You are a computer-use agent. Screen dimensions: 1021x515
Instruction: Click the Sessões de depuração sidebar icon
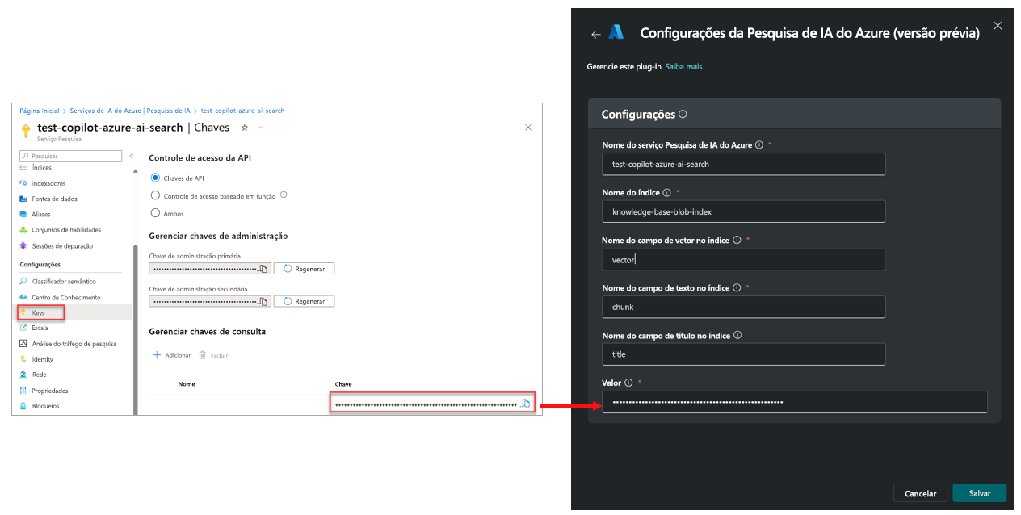pyautogui.click(x=23, y=245)
